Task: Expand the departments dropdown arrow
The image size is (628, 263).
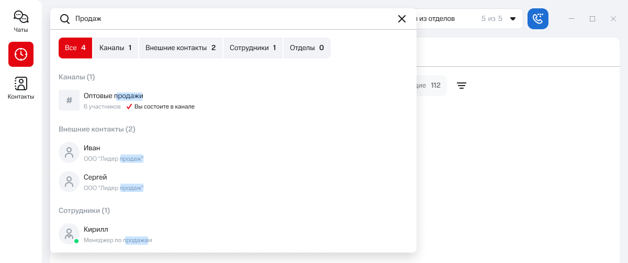Action: (x=513, y=19)
